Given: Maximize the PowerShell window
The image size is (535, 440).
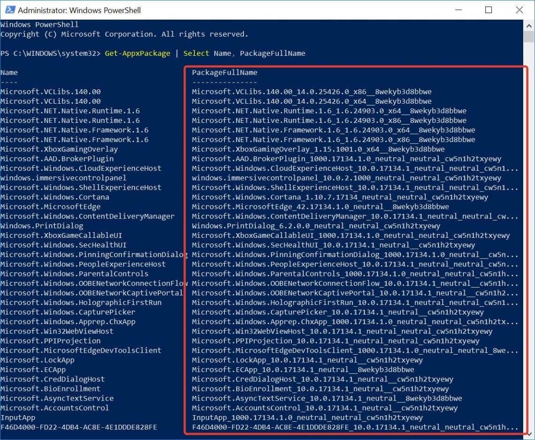Looking at the screenshot, I should point(489,10).
